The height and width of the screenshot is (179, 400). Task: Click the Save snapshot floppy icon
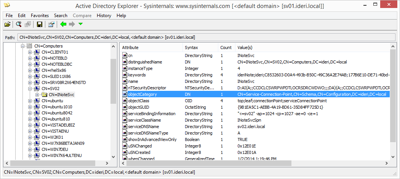coord(40,24)
